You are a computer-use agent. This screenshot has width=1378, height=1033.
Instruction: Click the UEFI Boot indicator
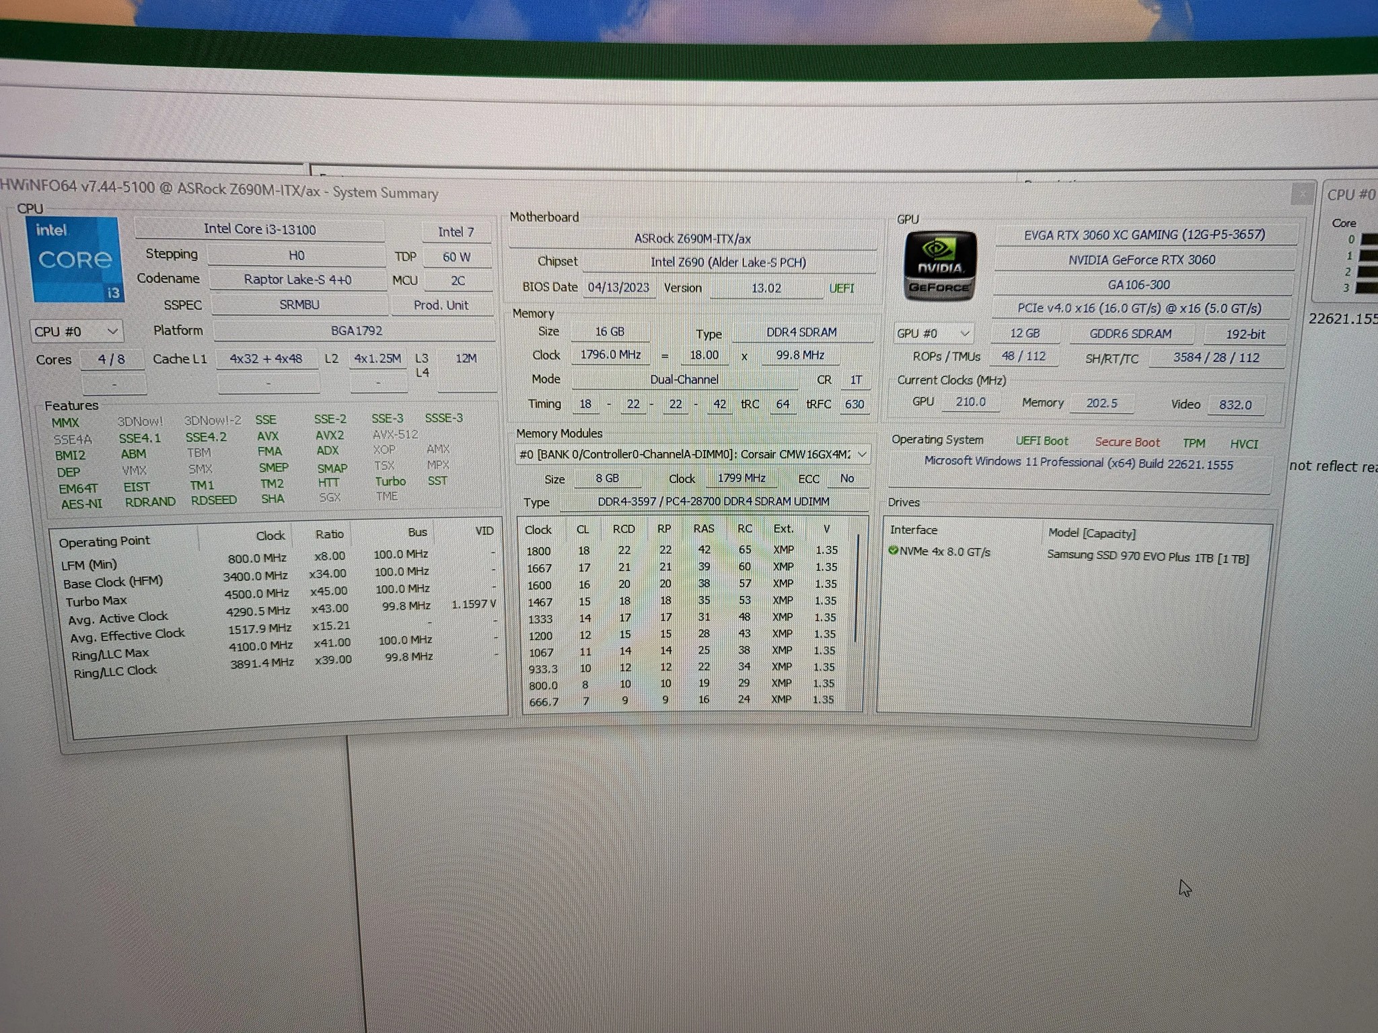[1042, 441]
